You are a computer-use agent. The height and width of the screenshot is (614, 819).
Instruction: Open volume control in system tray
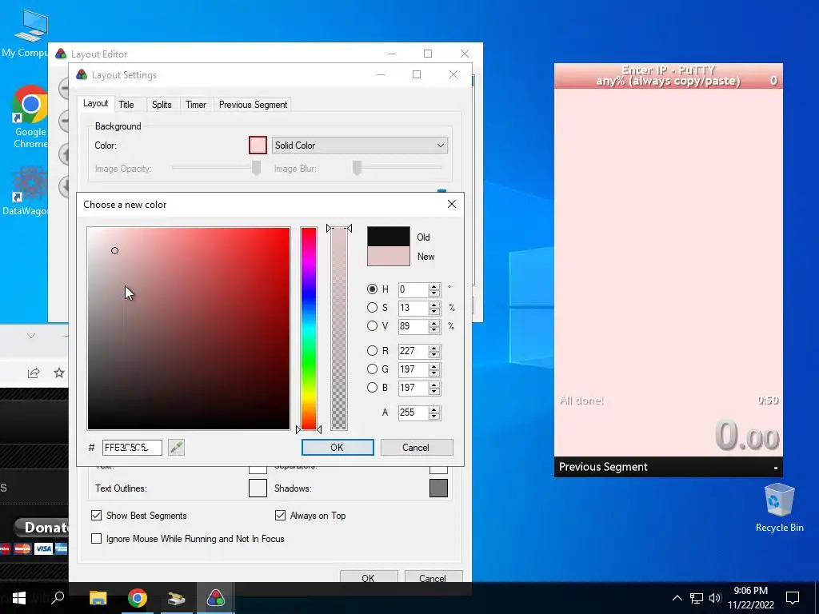tap(715, 598)
